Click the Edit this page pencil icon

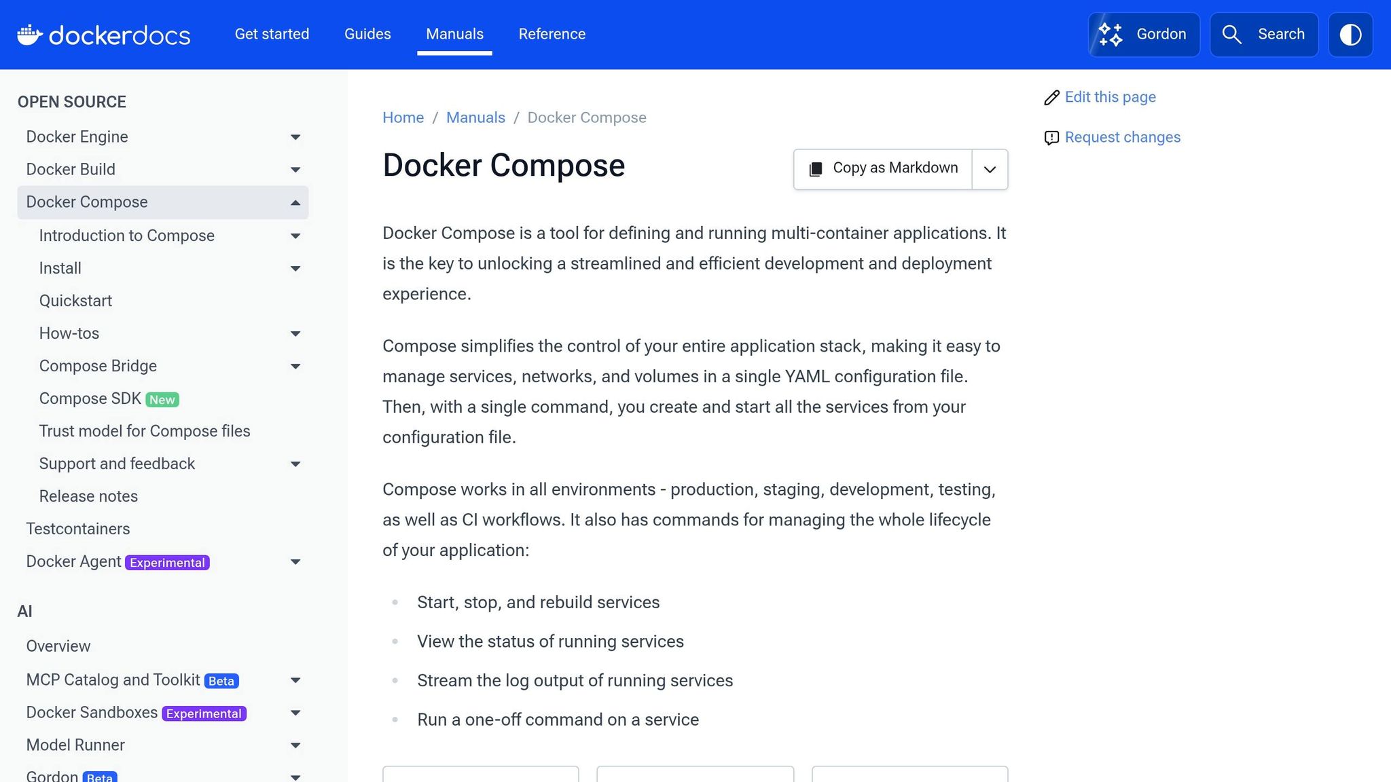(1051, 97)
